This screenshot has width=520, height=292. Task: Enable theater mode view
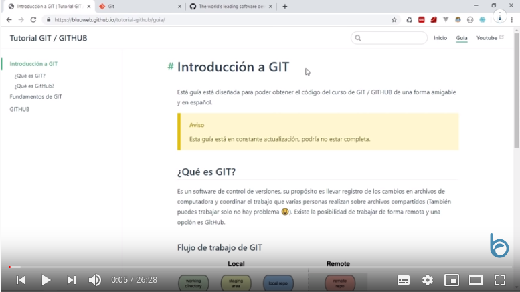click(476, 280)
